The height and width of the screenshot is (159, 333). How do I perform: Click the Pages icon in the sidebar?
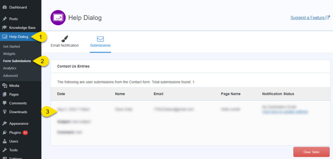(5, 94)
